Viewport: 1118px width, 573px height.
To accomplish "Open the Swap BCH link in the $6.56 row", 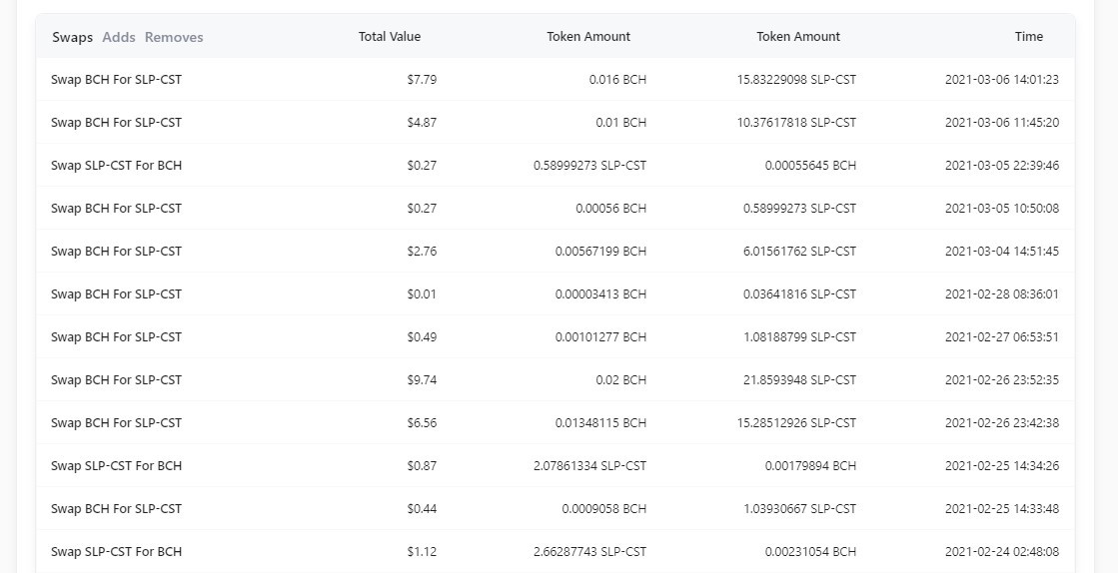I will point(116,422).
